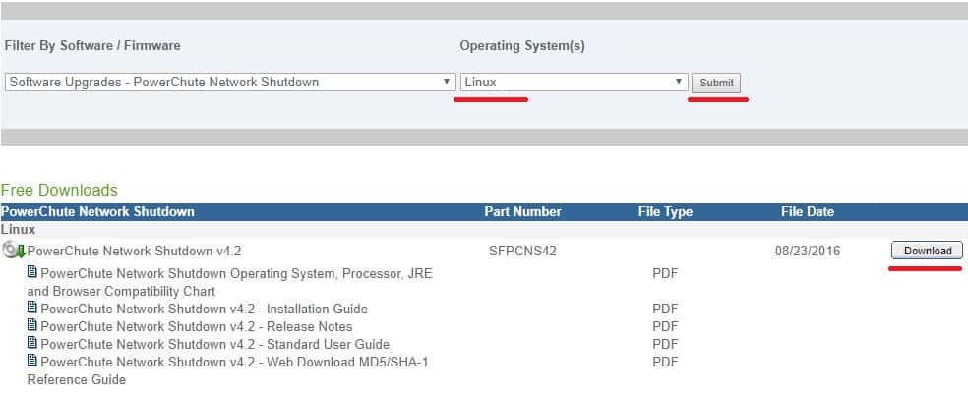Screen dimensions: 968x394
Task: Click document icon for Compatibility Chart
Action: (x=32, y=272)
